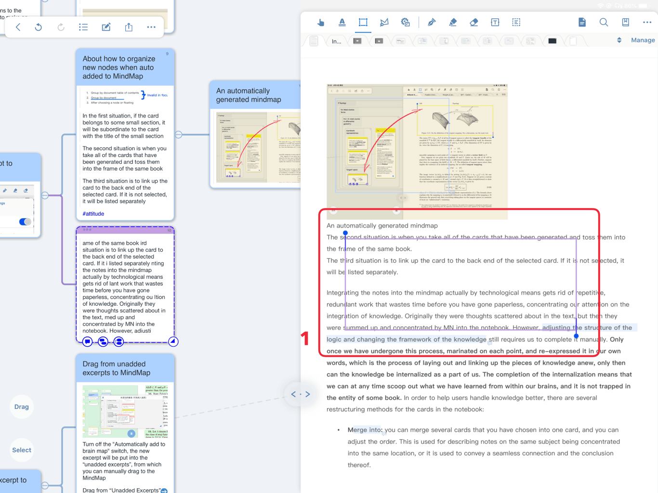Select the highlighter marker tool

pyautogui.click(x=453, y=22)
